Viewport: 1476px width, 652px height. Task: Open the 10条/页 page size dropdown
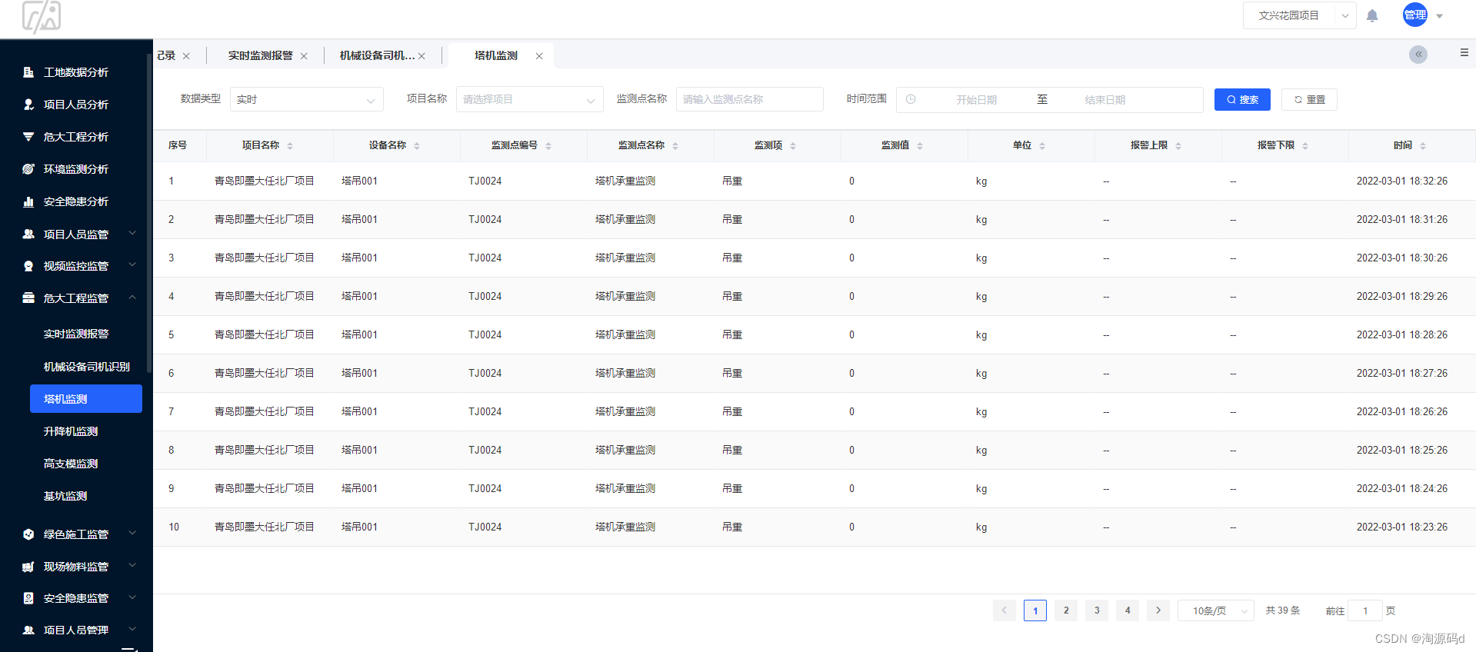click(1216, 610)
